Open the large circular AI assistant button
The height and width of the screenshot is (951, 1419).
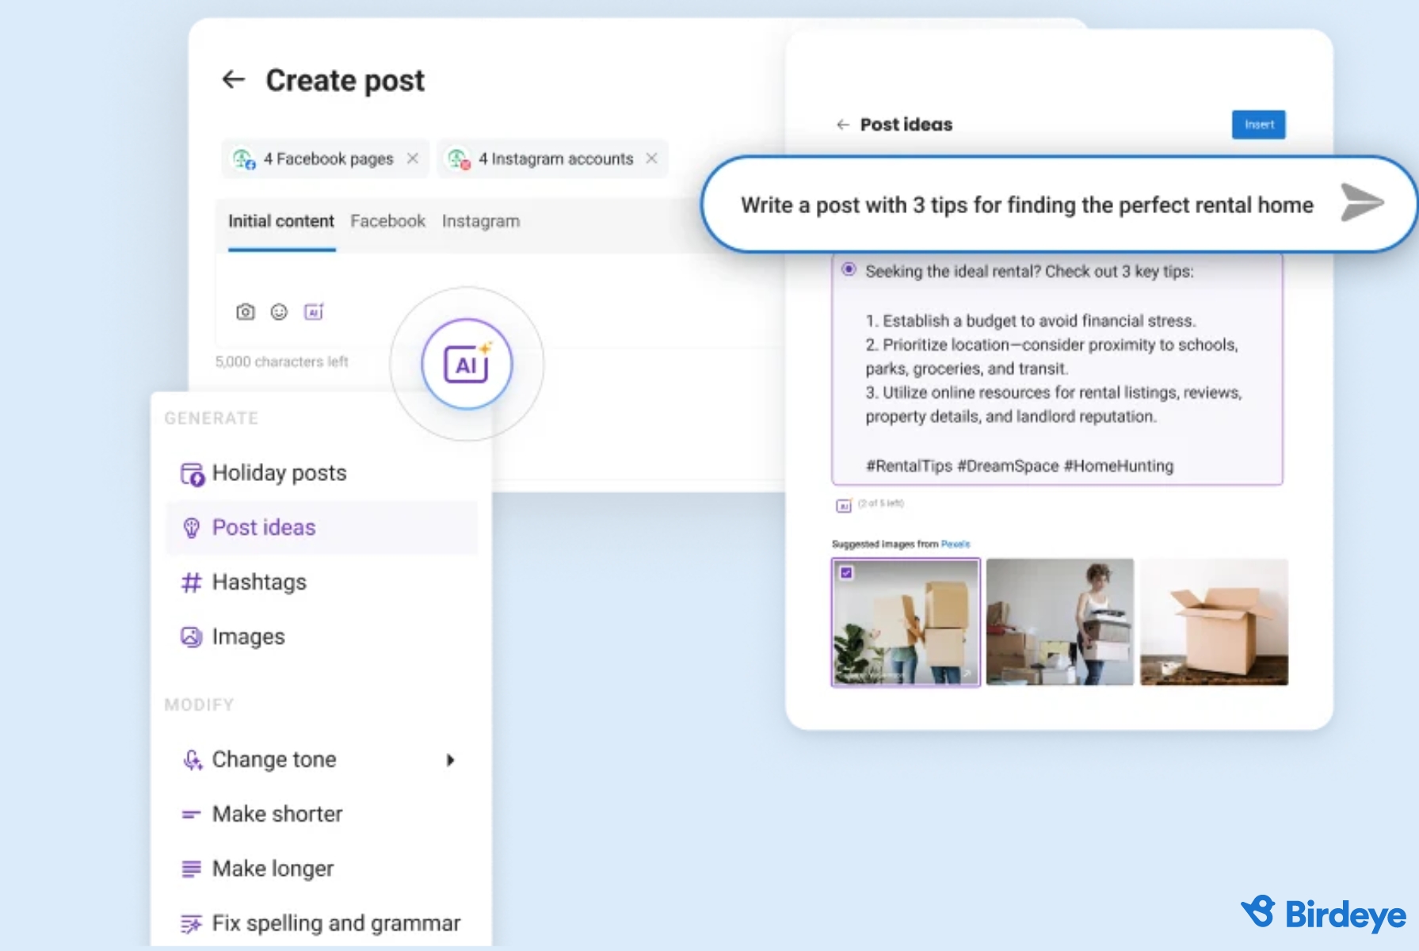466,363
